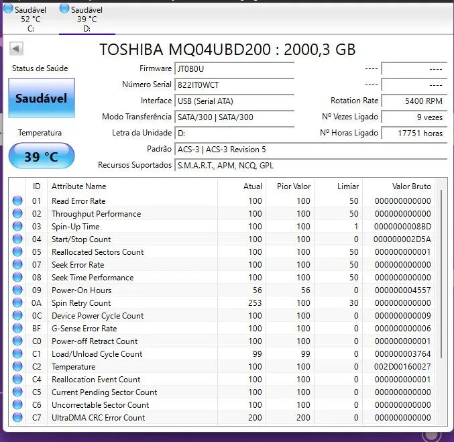Click the Valor Bruto column header
This screenshot has width=454, height=442.
tap(399, 186)
